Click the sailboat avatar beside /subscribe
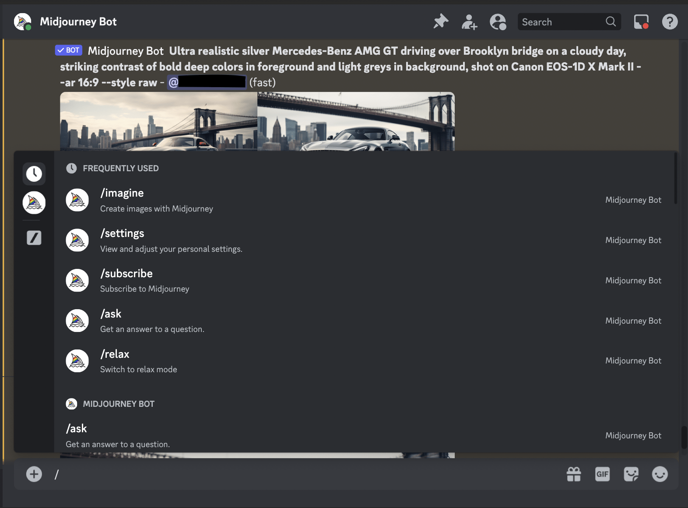688x508 pixels. click(77, 280)
